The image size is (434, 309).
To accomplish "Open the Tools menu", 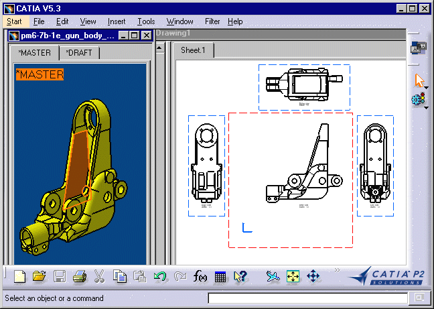I will pyautogui.click(x=146, y=21).
